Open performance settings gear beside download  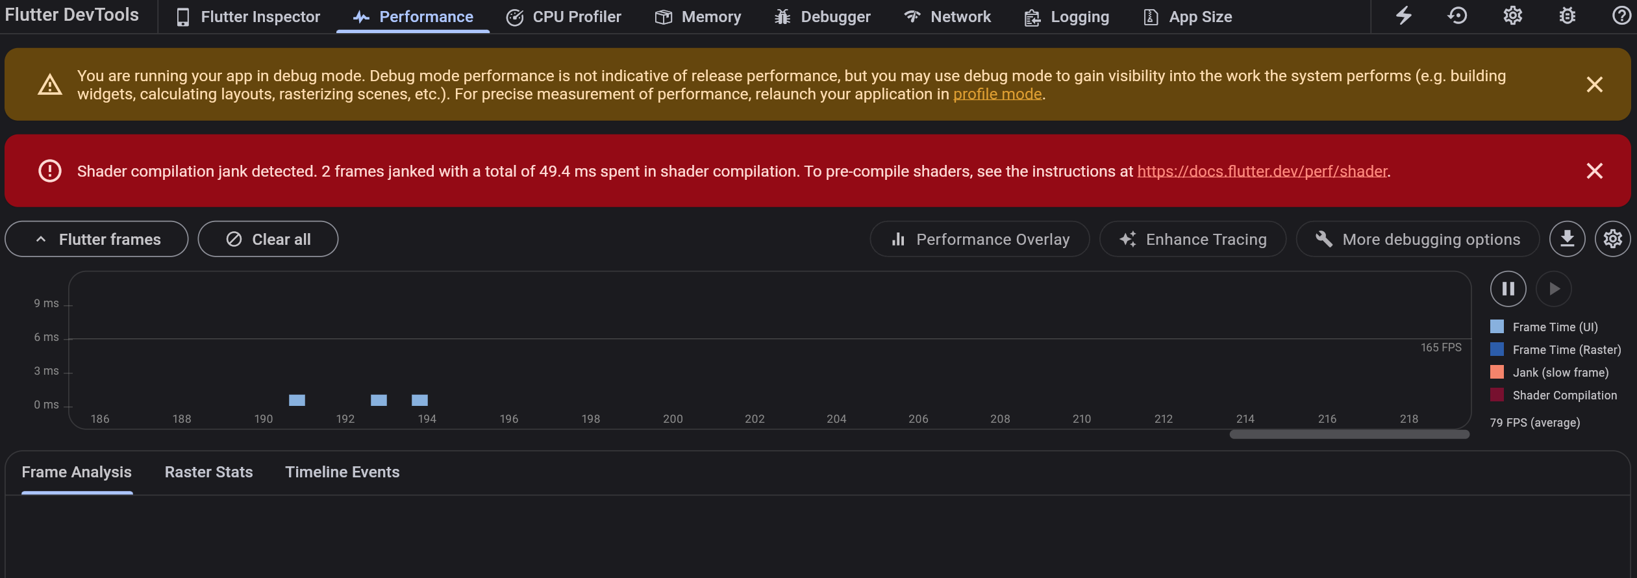(x=1612, y=239)
